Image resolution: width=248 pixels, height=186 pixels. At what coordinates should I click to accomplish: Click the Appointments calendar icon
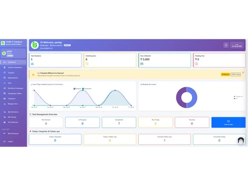coord(4,78)
